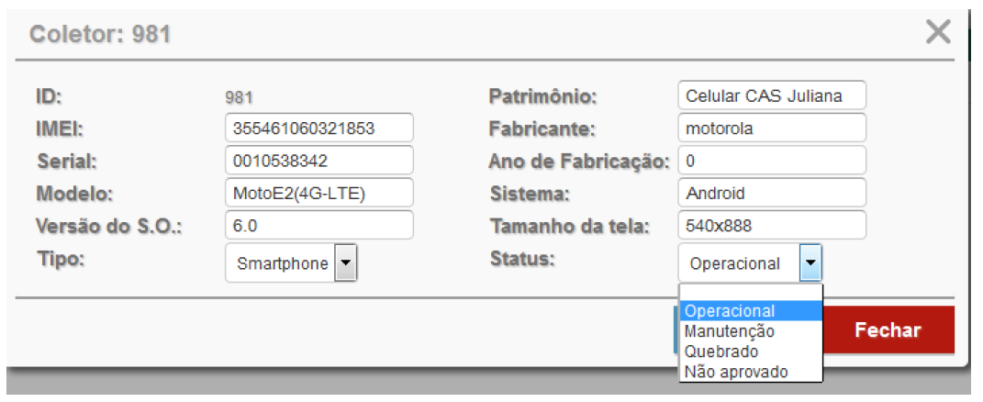Select the Versão do S.O. field
This screenshot has height=402, width=983.
pyautogui.click(x=318, y=225)
